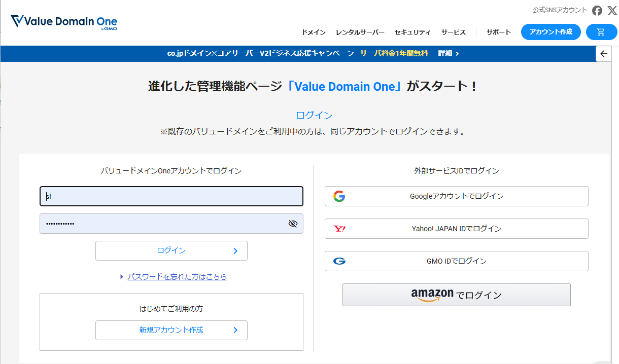The image size is (619, 364).
Task: Submit the ログイン button
Action: tap(171, 250)
